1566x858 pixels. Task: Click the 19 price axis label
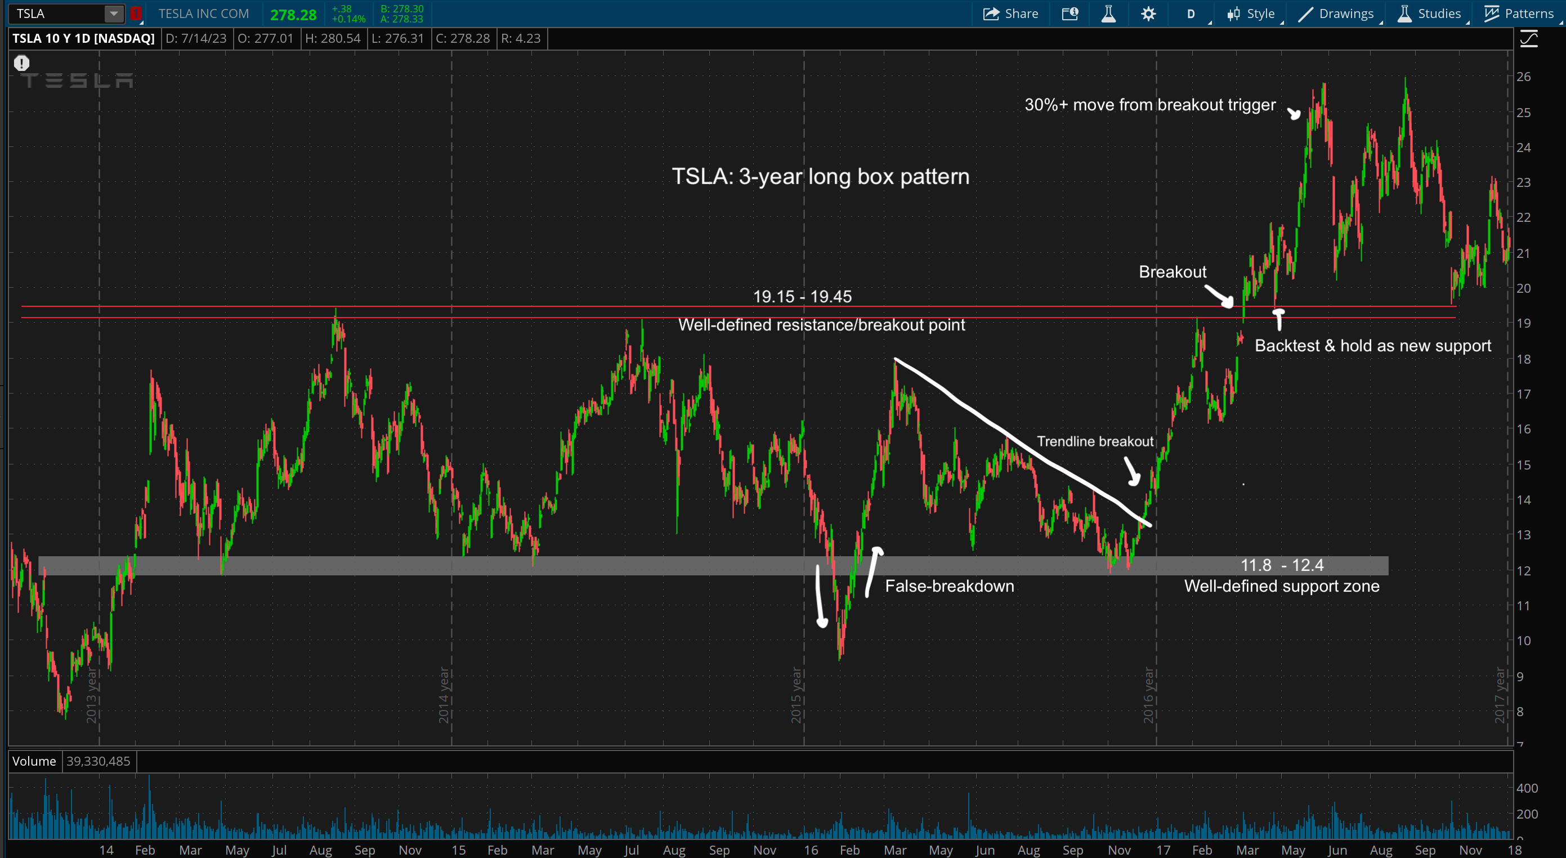click(1523, 323)
